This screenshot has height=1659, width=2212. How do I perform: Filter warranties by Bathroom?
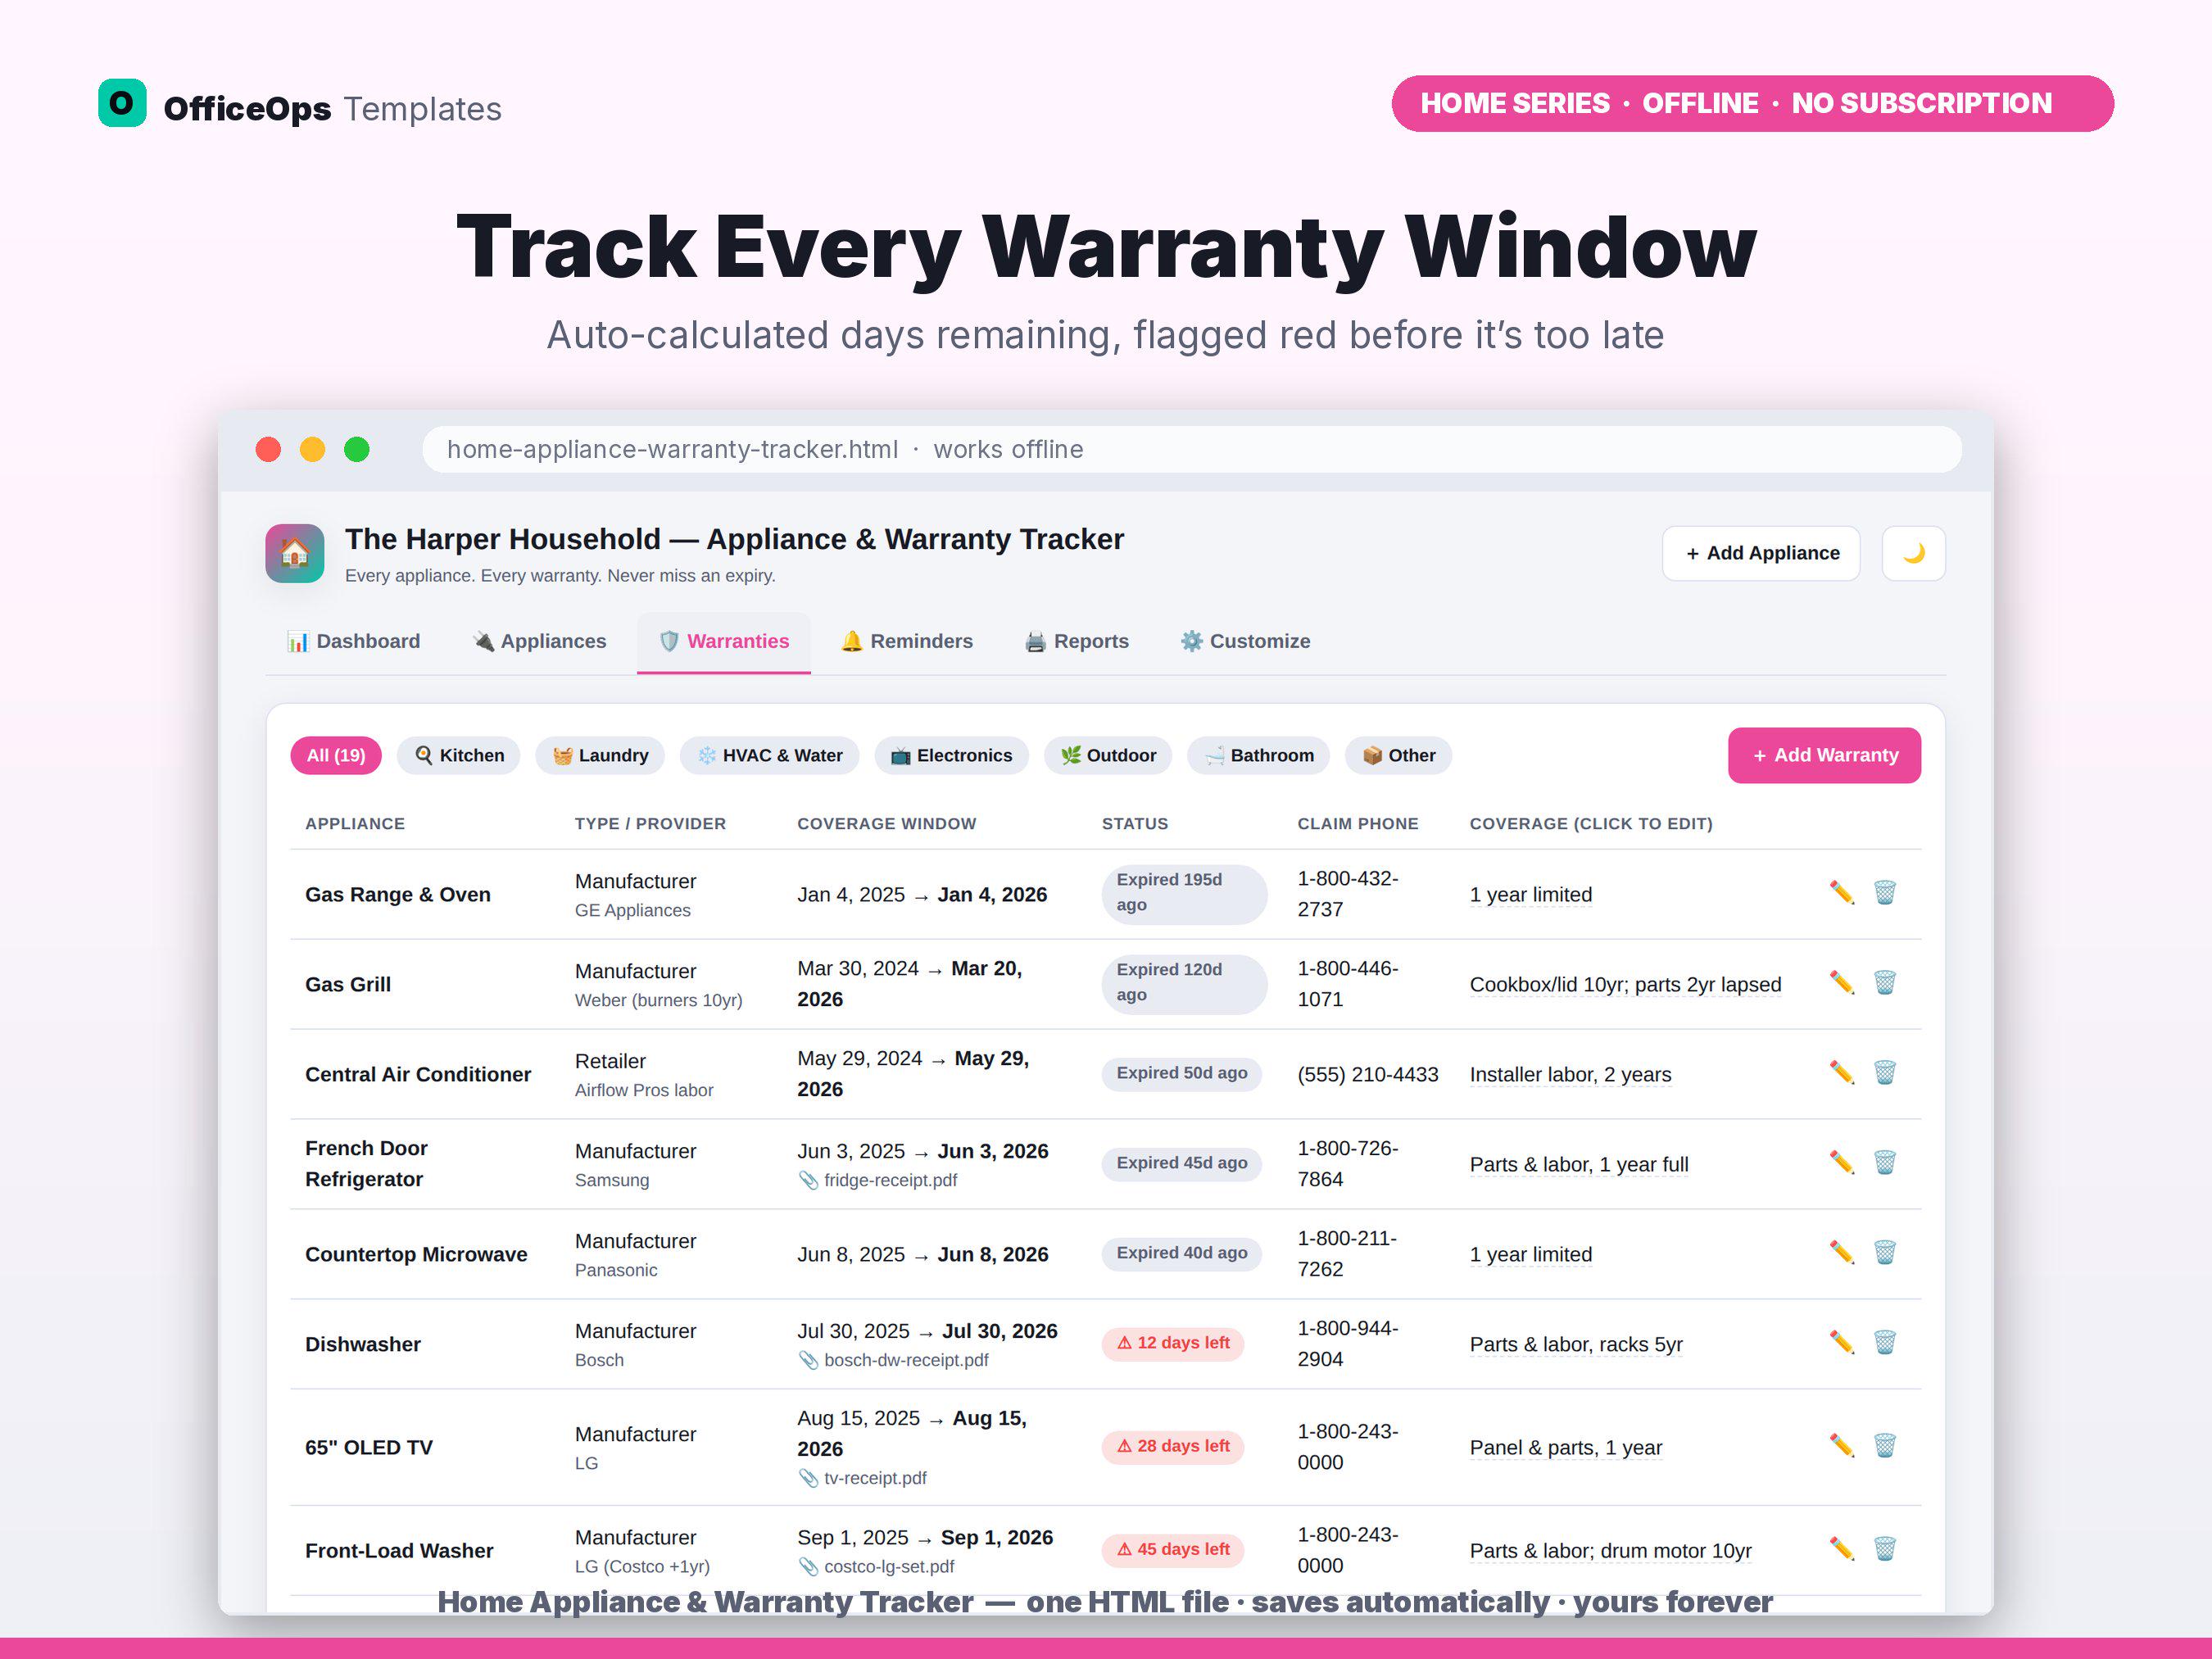[1258, 755]
